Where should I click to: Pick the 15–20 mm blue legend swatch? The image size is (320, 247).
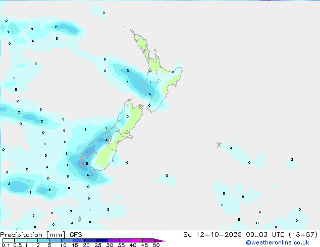(78, 240)
